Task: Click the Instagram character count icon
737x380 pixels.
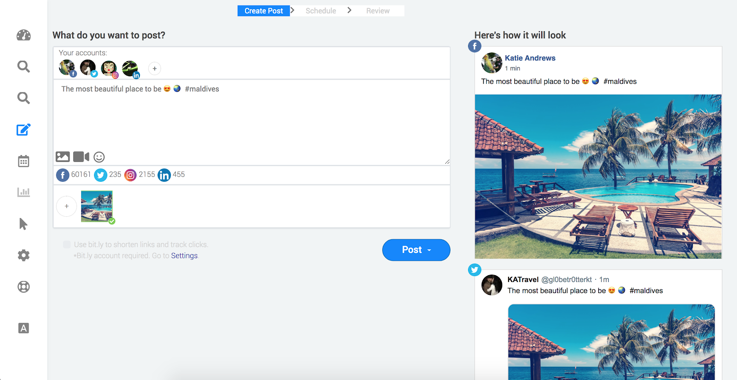Action: [130, 175]
